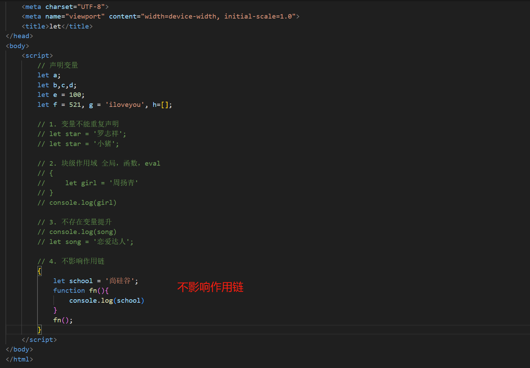Click the comment 声明变量

coord(58,65)
